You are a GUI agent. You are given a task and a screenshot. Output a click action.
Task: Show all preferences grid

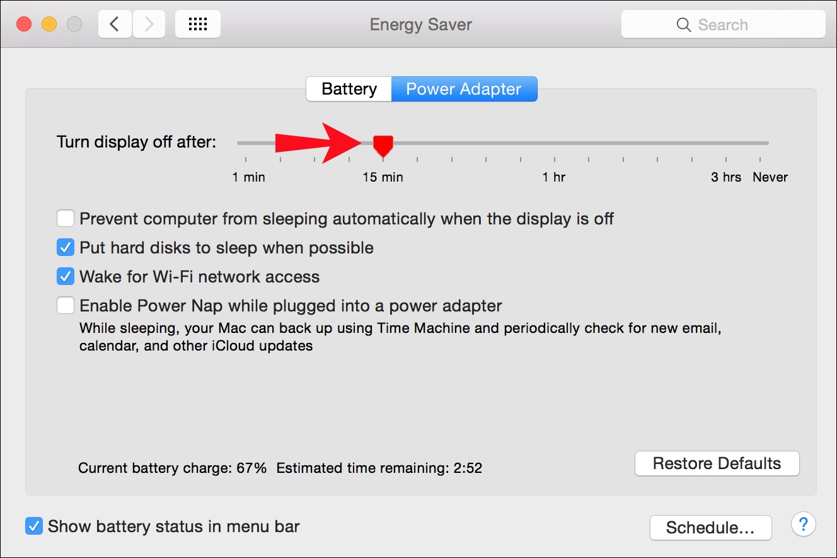pos(198,25)
